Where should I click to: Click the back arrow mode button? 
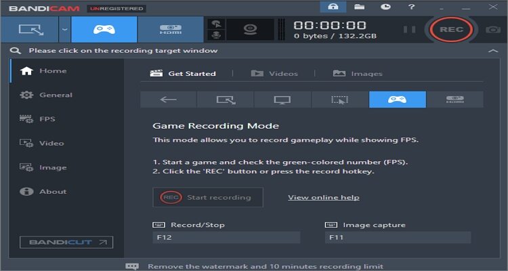pos(168,100)
